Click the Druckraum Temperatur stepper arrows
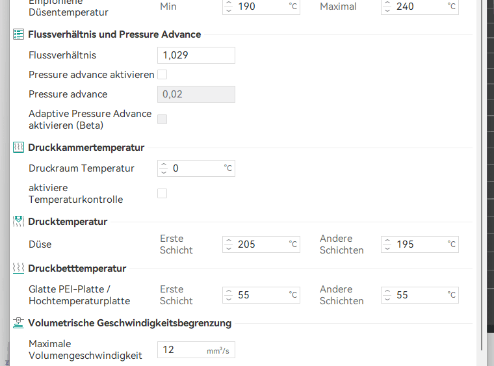The image size is (494, 366). (x=164, y=168)
